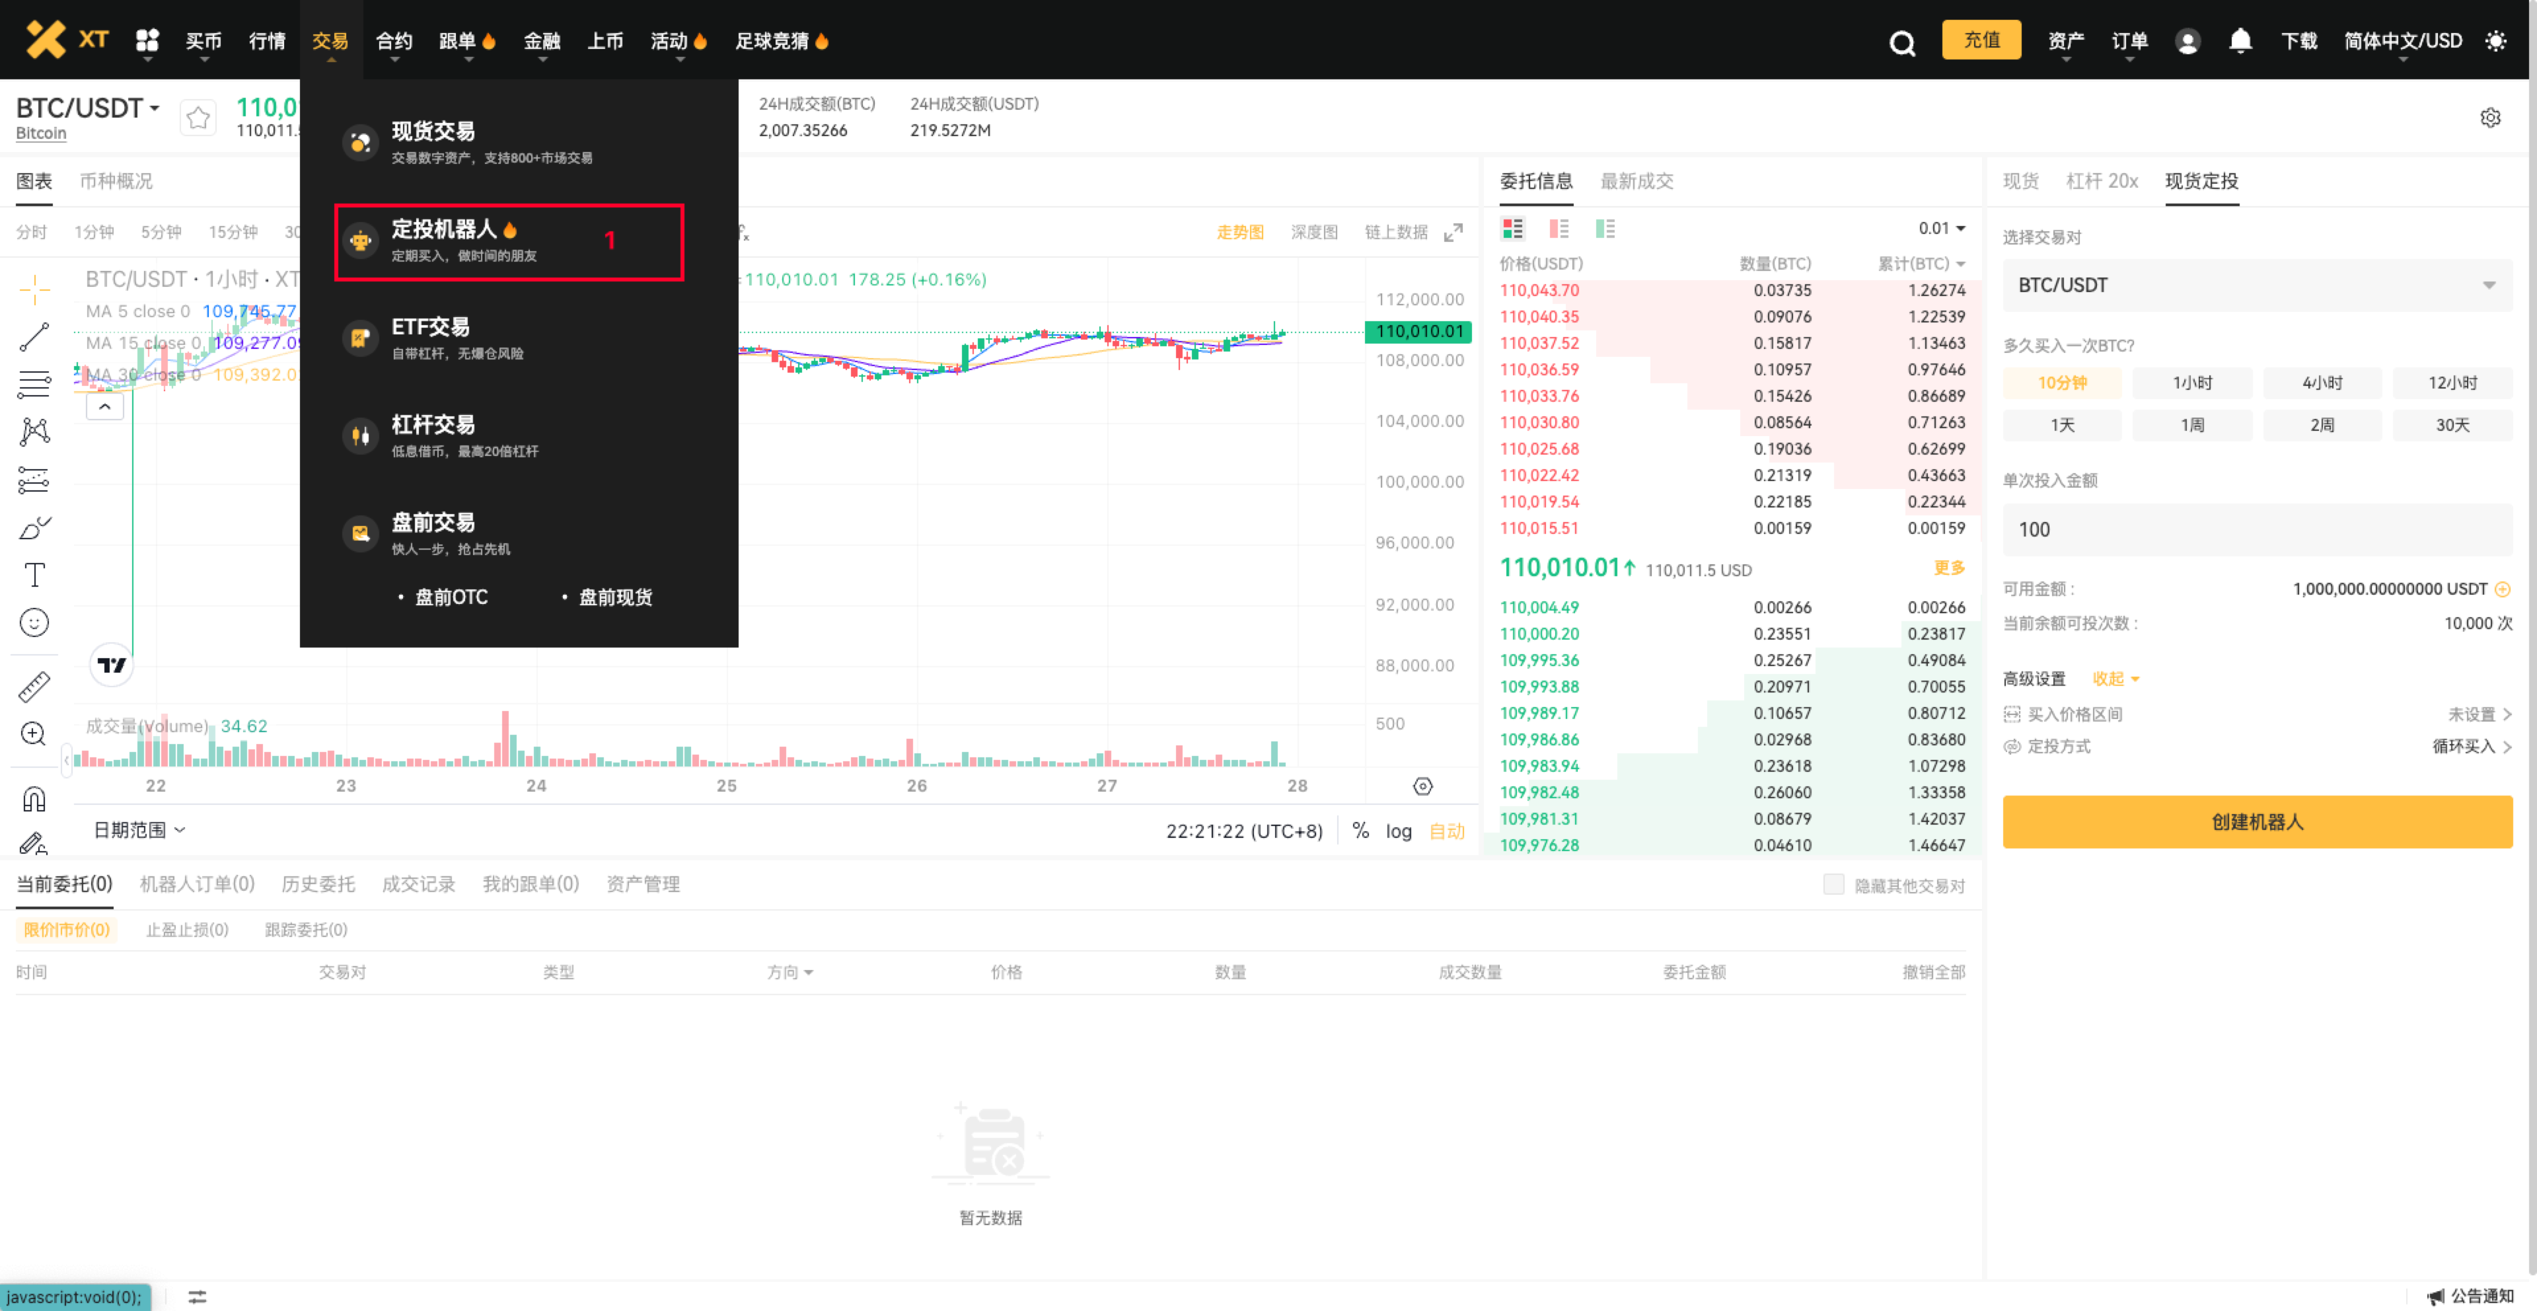Click 创建机器人 button

[x=2256, y=823]
